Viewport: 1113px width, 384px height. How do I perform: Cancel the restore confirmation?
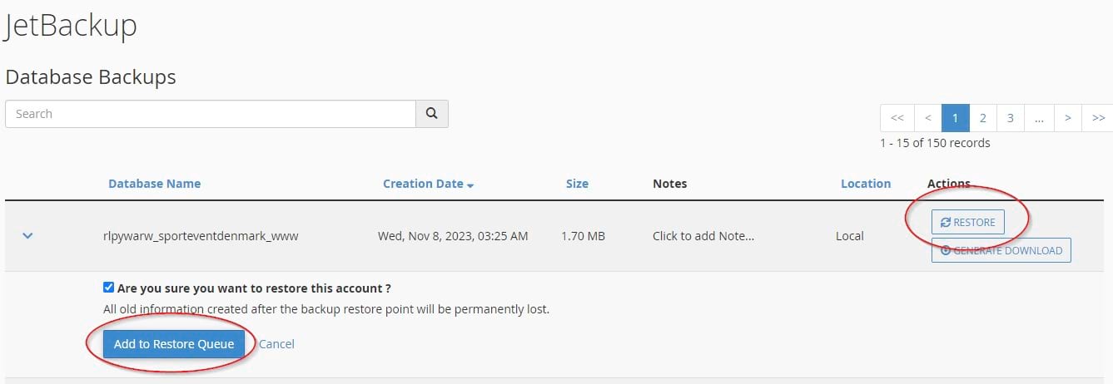[276, 344]
